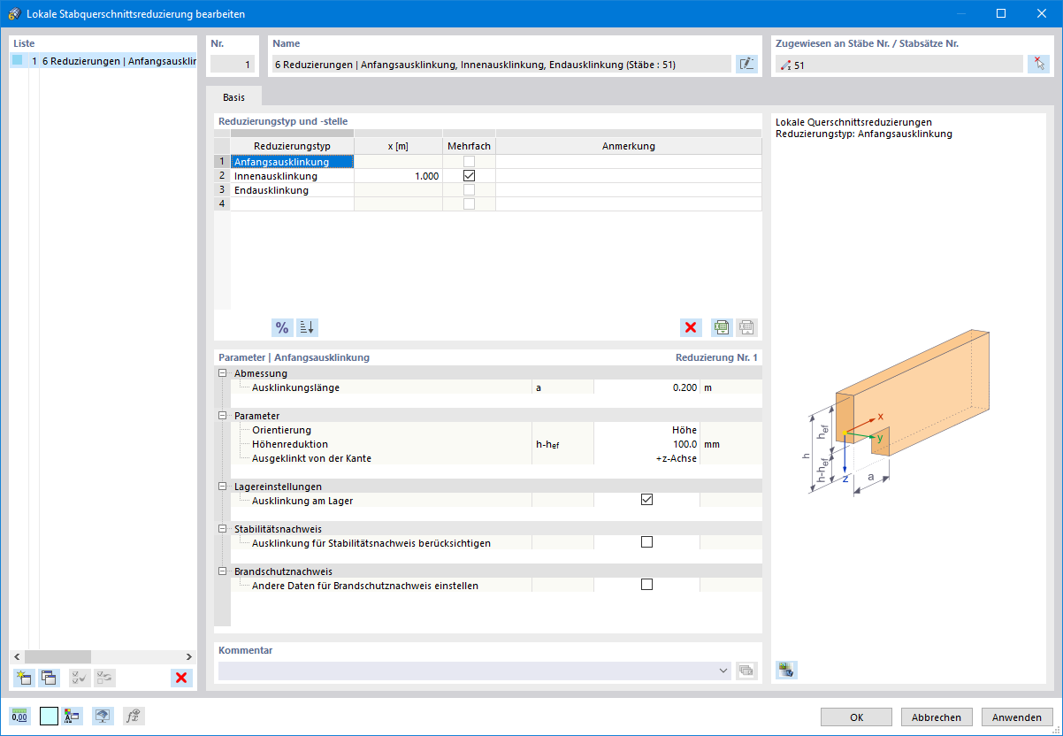Click the Abbrechen button
This screenshot has width=1063, height=736.
coord(937,717)
